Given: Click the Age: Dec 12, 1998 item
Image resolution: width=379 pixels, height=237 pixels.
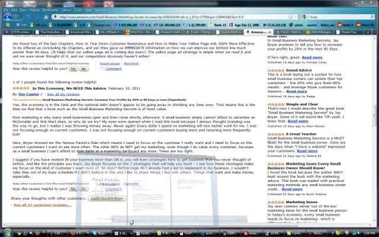Looking at the screenshot, I should click(x=243, y=25).
